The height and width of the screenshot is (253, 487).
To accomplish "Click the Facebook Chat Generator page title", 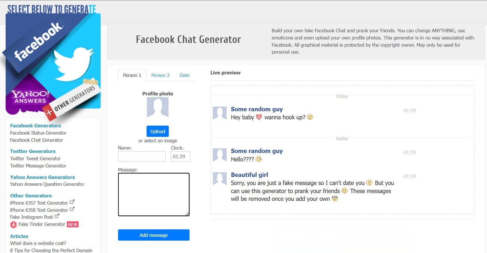I will [188, 39].
